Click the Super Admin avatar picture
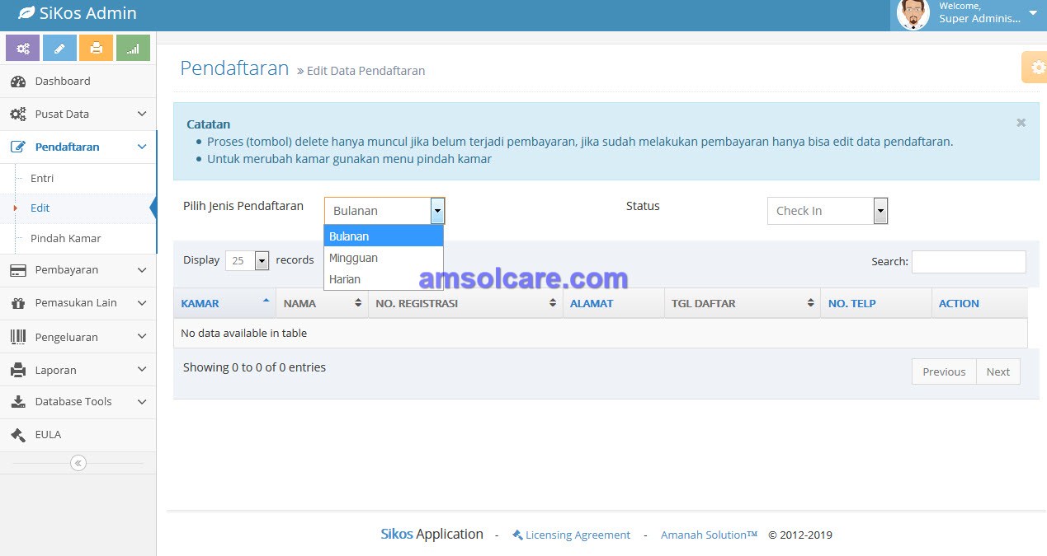The width and height of the screenshot is (1047, 556). [x=913, y=14]
